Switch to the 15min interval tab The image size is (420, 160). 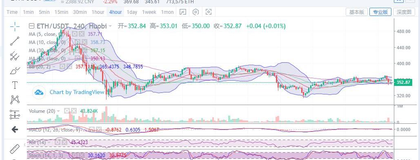coord(61,12)
